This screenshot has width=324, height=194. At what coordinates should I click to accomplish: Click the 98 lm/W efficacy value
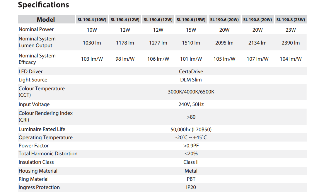tap(125, 59)
